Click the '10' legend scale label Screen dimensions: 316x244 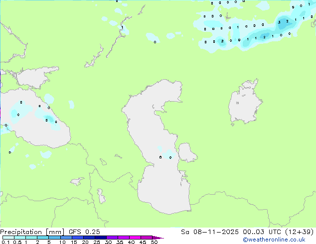[x=62, y=242]
